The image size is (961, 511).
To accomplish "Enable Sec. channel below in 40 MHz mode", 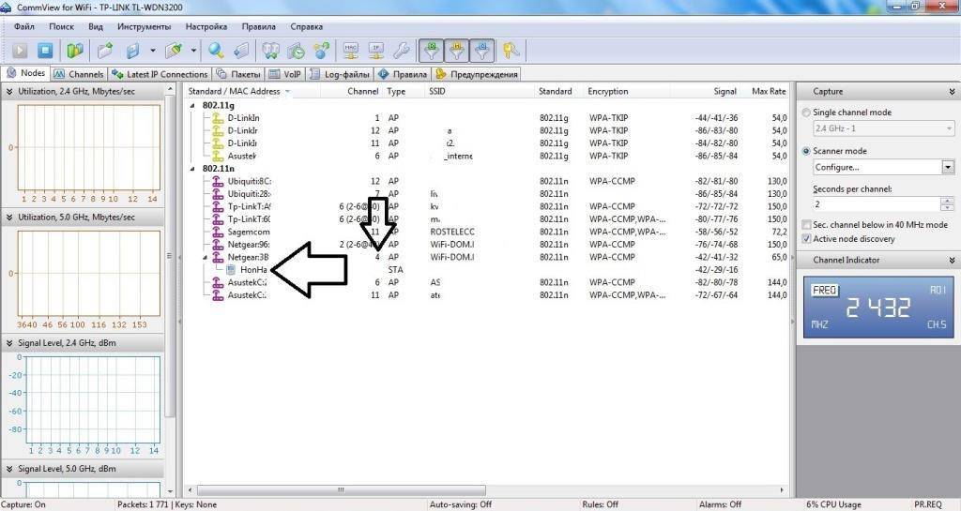I will (x=807, y=225).
